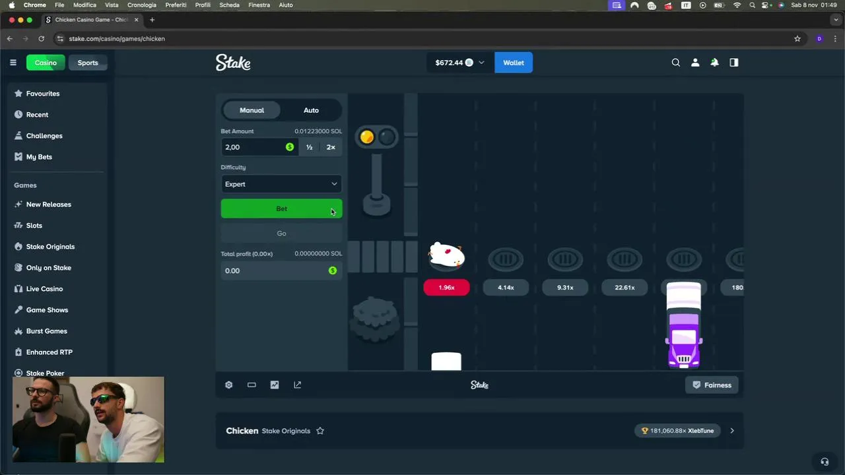Click the Chrome profile avatar D

pos(819,39)
